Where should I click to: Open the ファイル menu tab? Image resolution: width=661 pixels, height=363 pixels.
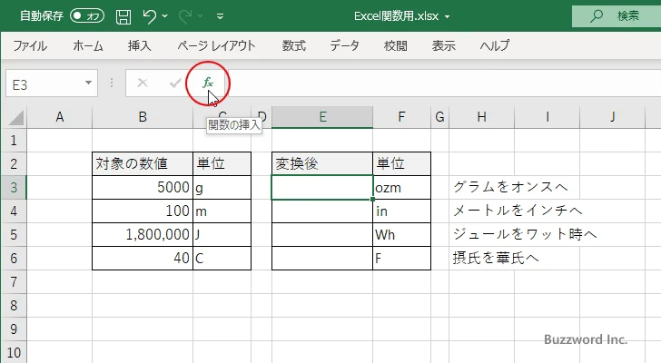coord(30,45)
